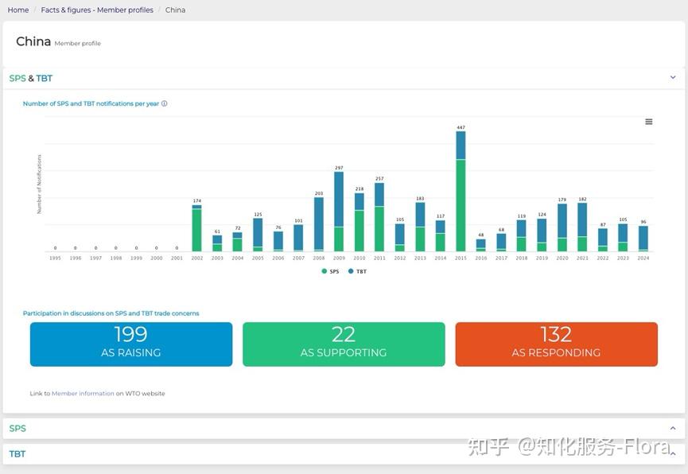This screenshot has width=688, height=474.
Task: Hide TBT data by clicking its legend entry
Action: coord(358,271)
